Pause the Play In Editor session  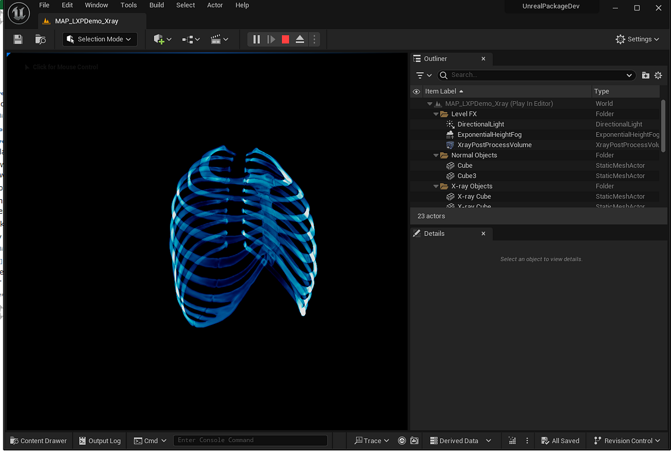[256, 39]
